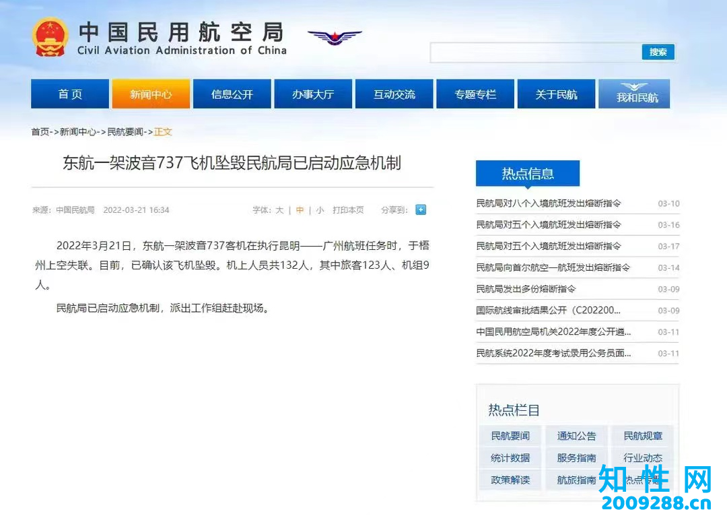The height and width of the screenshot is (516, 727).
Task: Set font size to 中
Action: point(300,210)
